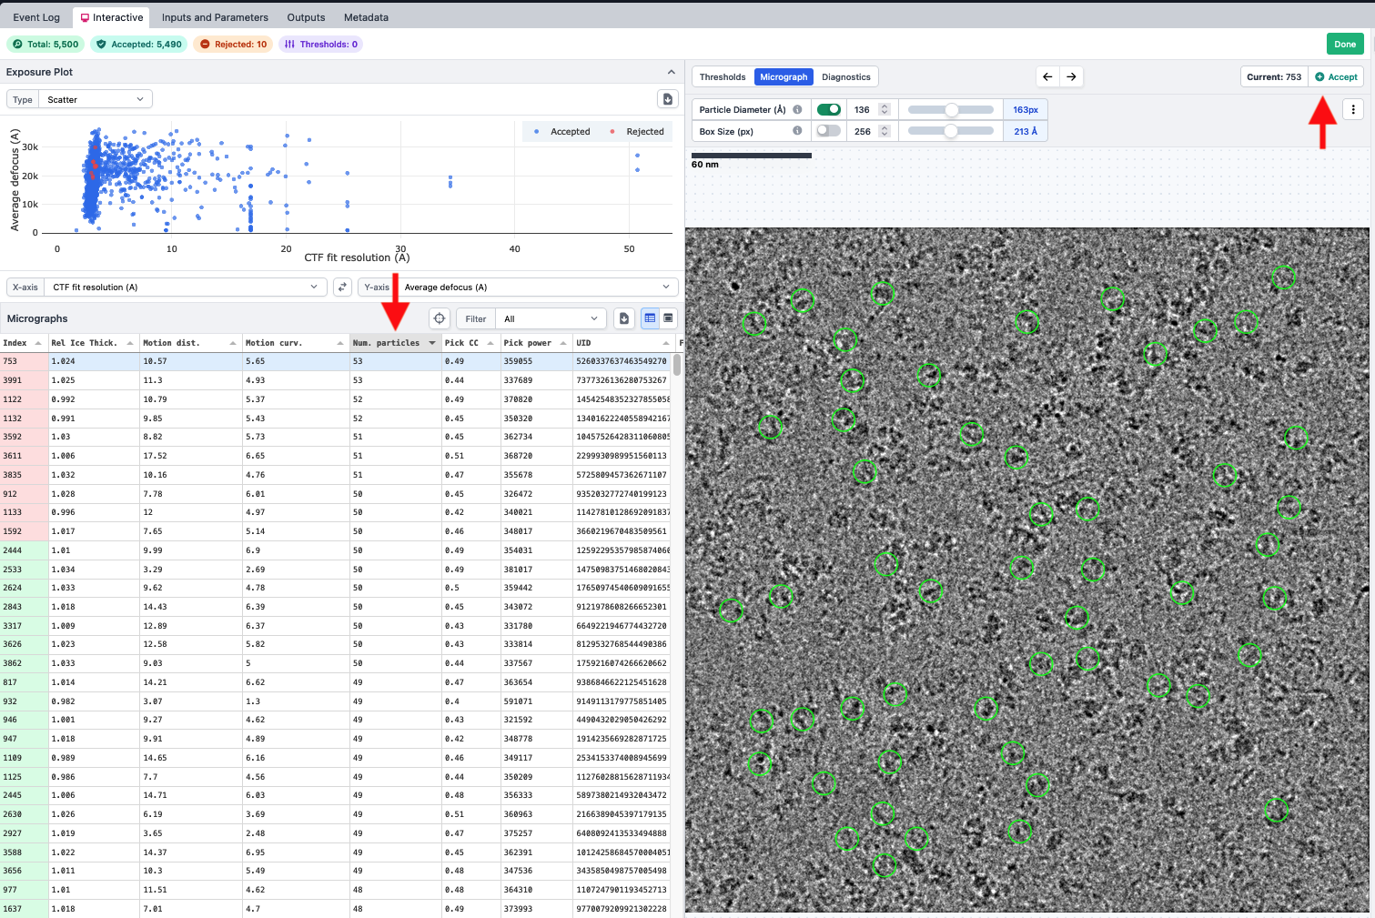
Task: Open the Y-axis Average defocus dropdown
Action: 537,288
